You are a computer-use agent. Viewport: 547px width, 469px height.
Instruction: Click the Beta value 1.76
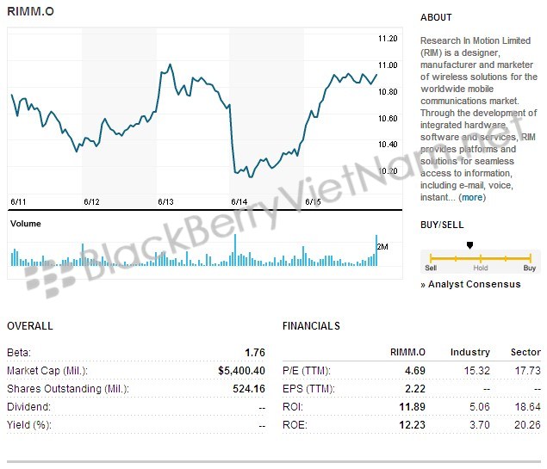coord(255,353)
